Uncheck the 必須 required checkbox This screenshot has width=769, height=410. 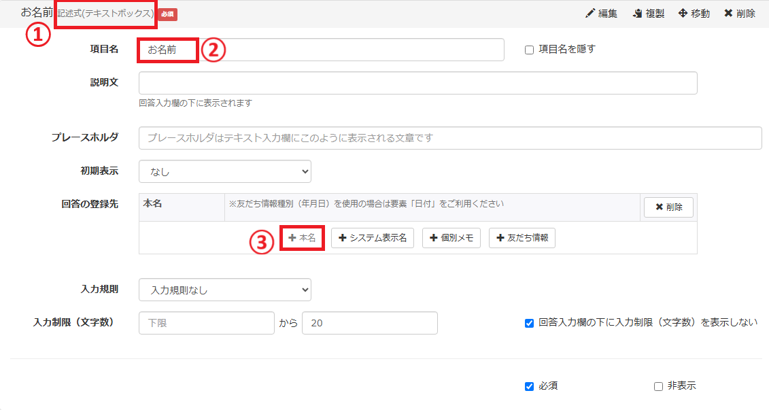(530, 386)
